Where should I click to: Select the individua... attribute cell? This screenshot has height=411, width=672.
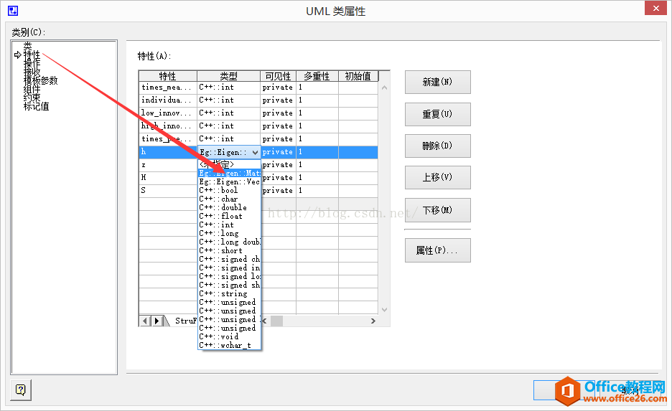167,100
